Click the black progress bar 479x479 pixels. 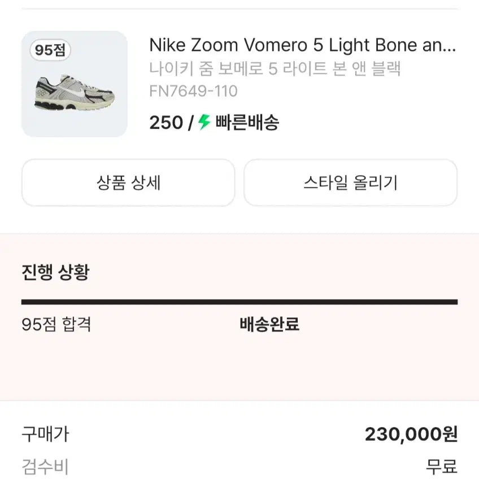point(239,299)
